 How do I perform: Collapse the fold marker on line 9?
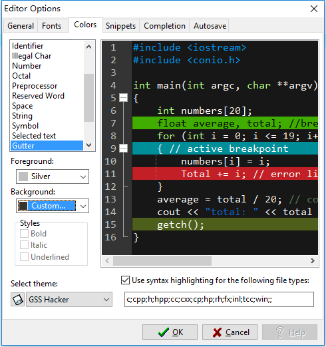click(x=124, y=149)
